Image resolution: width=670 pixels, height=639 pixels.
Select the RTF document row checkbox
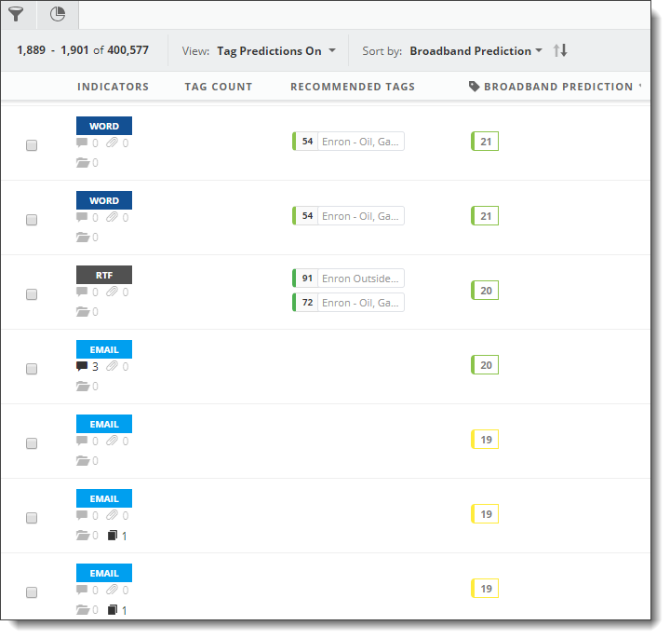click(x=32, y=294)
